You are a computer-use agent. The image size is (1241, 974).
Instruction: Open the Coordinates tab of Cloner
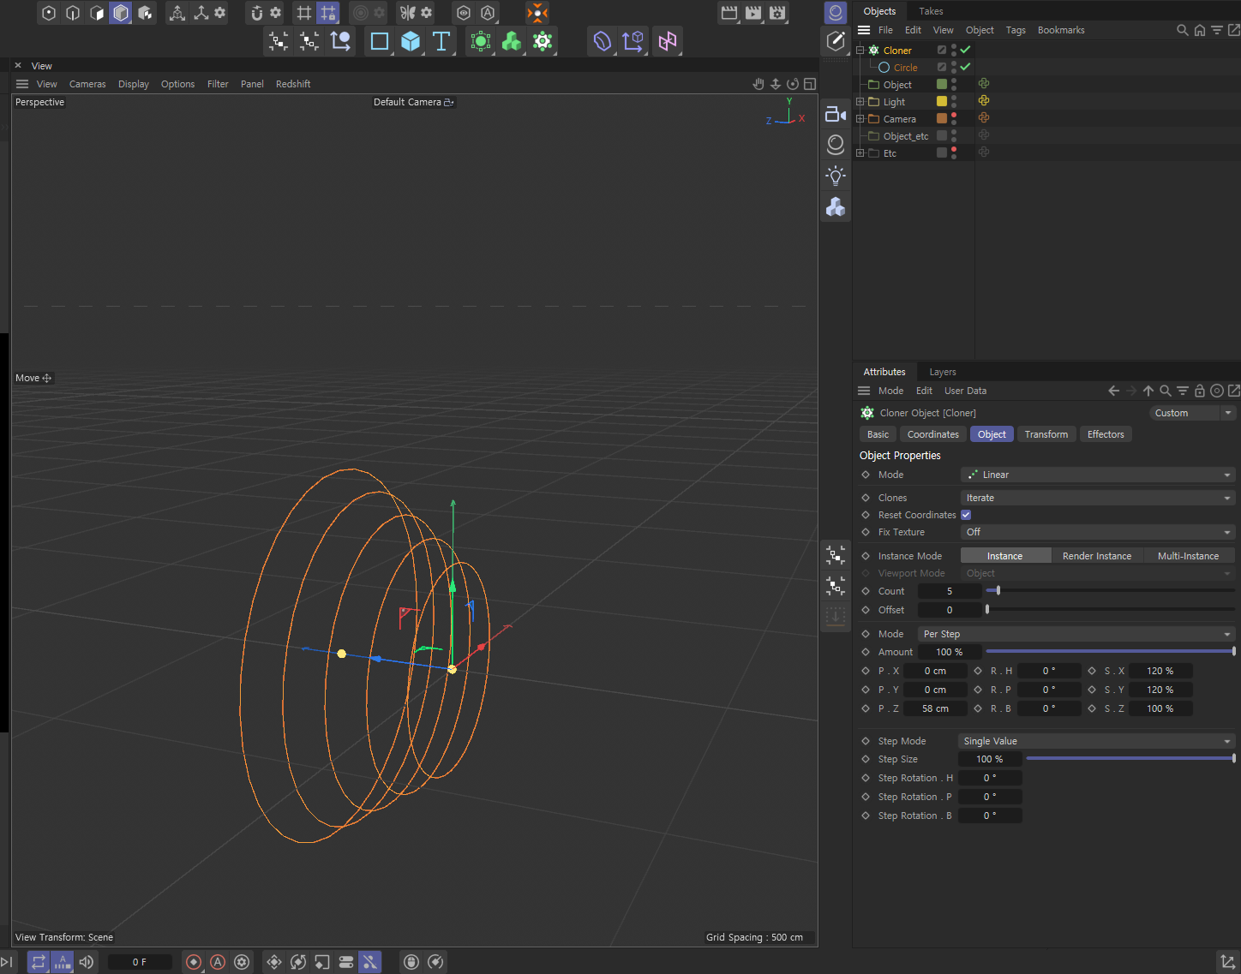[x=933, y=434]
